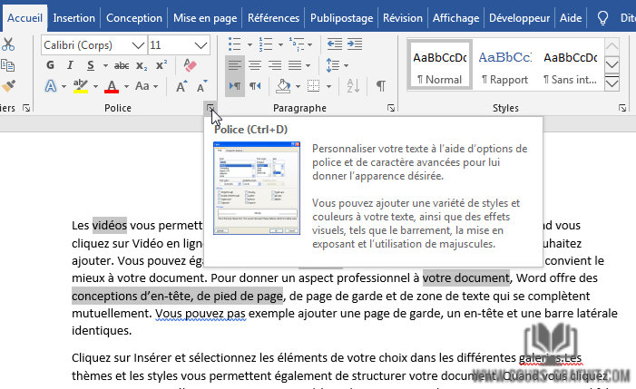Apply the red font color swatch

coord(111,86)
